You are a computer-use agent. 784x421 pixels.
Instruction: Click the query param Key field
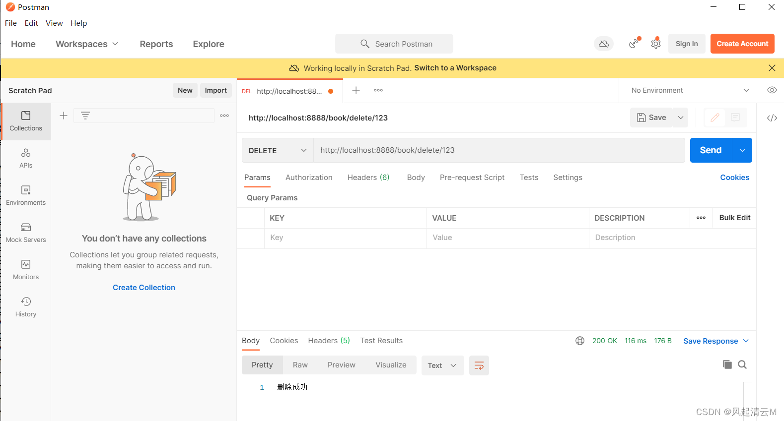(346, 238)
